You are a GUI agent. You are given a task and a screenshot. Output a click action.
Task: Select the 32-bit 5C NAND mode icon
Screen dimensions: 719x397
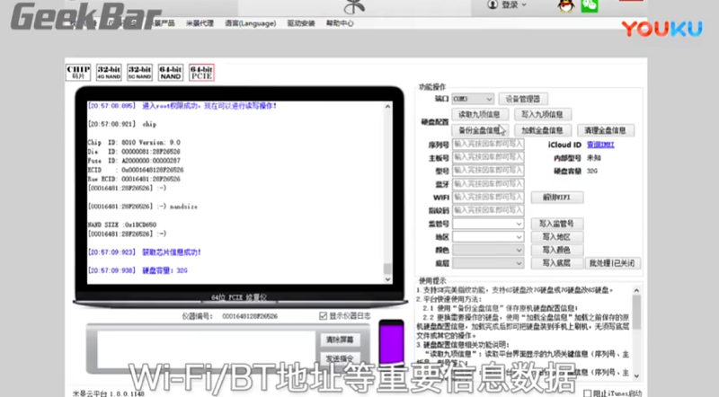[139, 71]
